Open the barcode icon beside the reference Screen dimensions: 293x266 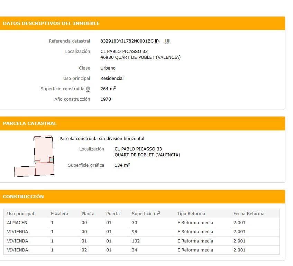[167, 41]
